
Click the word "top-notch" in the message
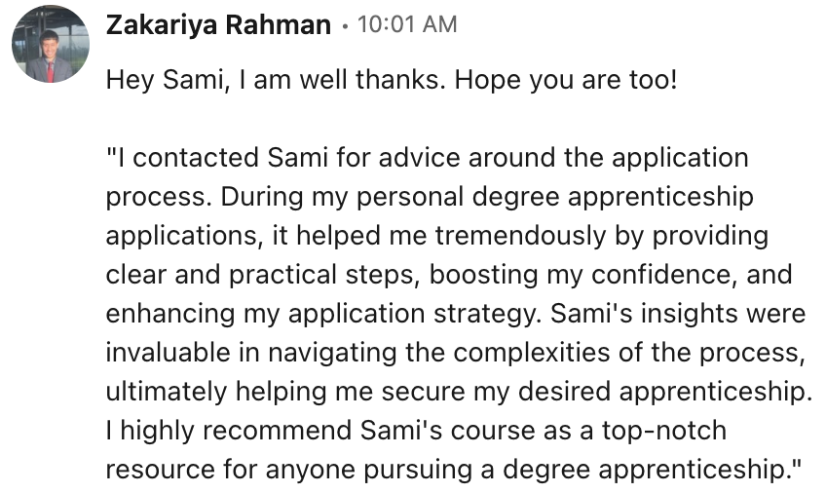tap(672, 431)
